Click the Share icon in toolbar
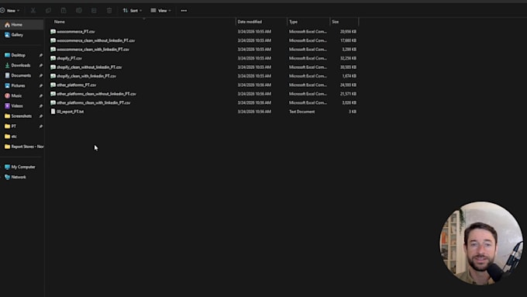This screenshot has height=297, width=527. [94, 11]
